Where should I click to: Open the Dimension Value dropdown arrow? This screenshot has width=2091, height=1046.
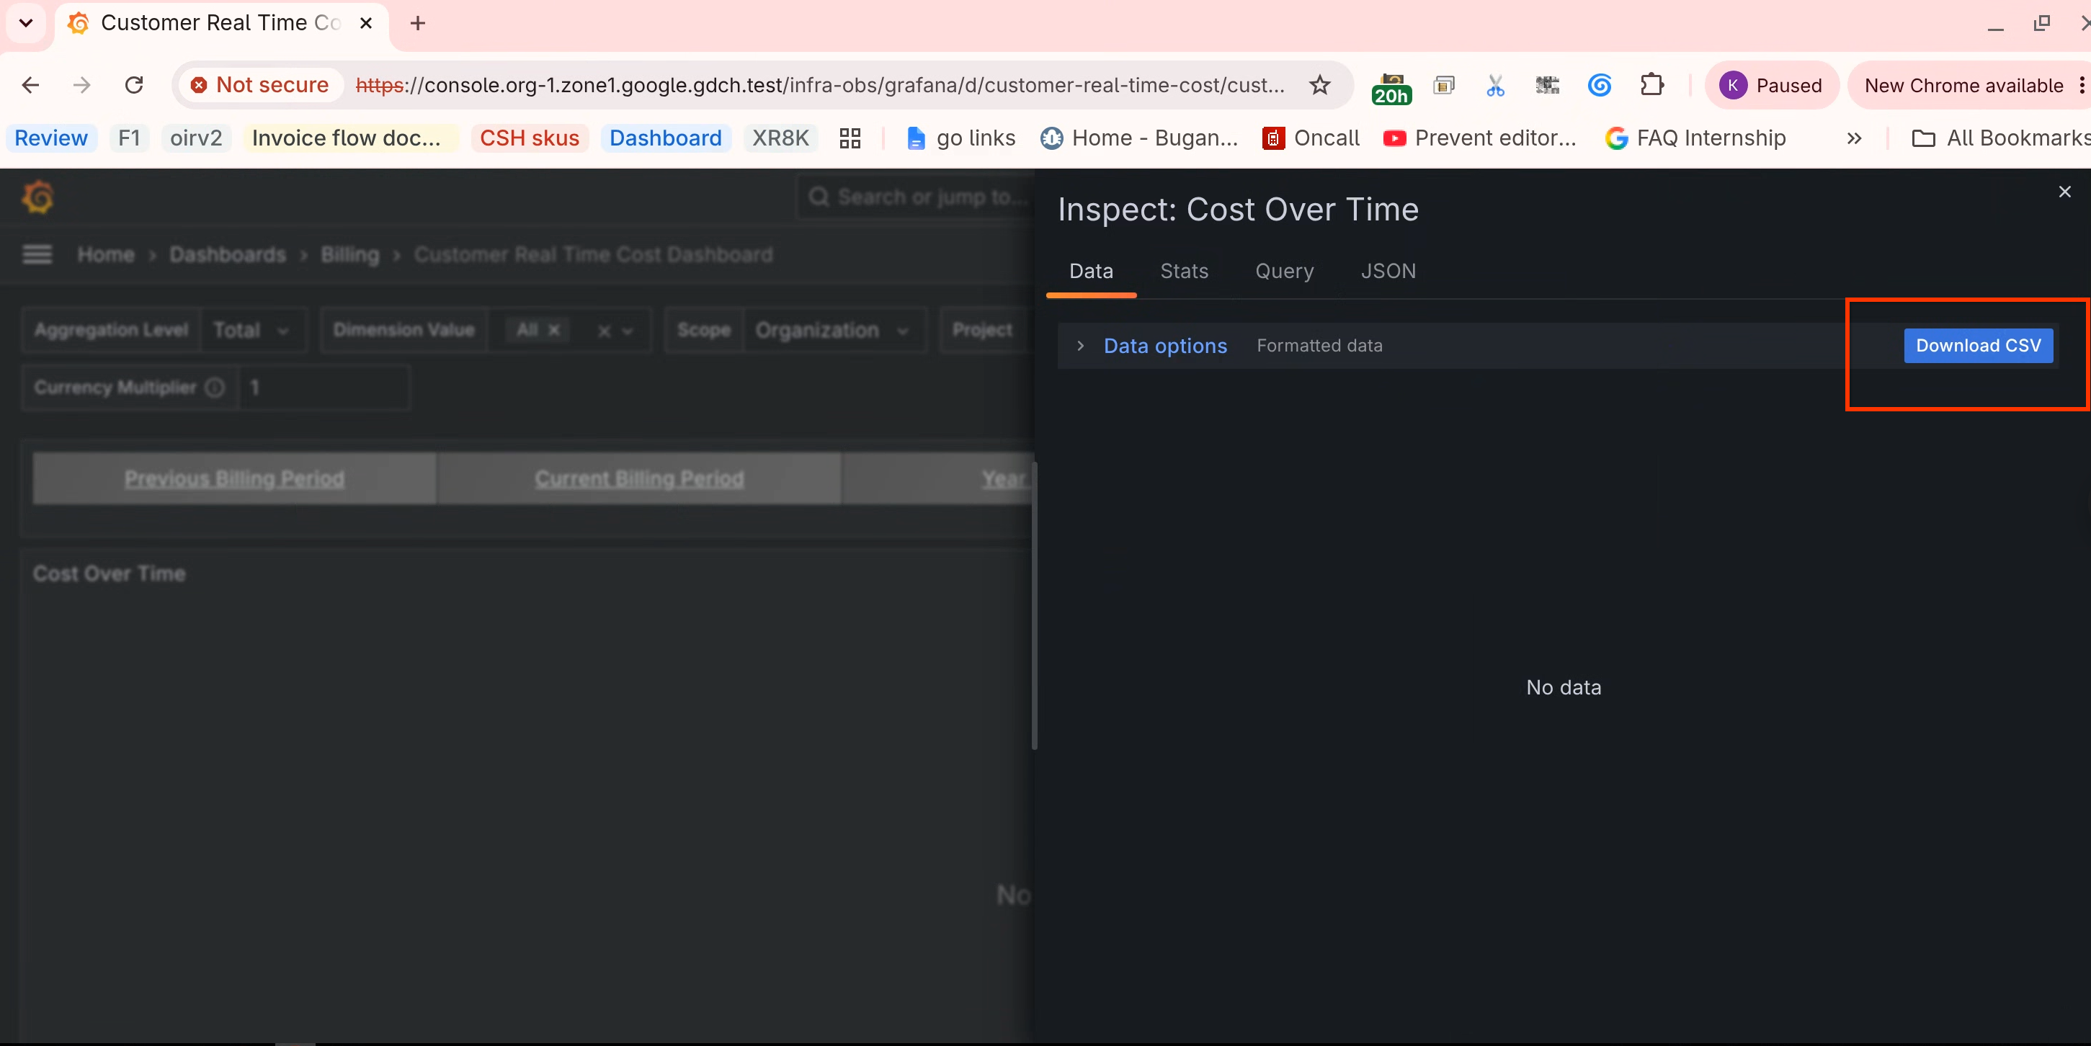(628, 331)
